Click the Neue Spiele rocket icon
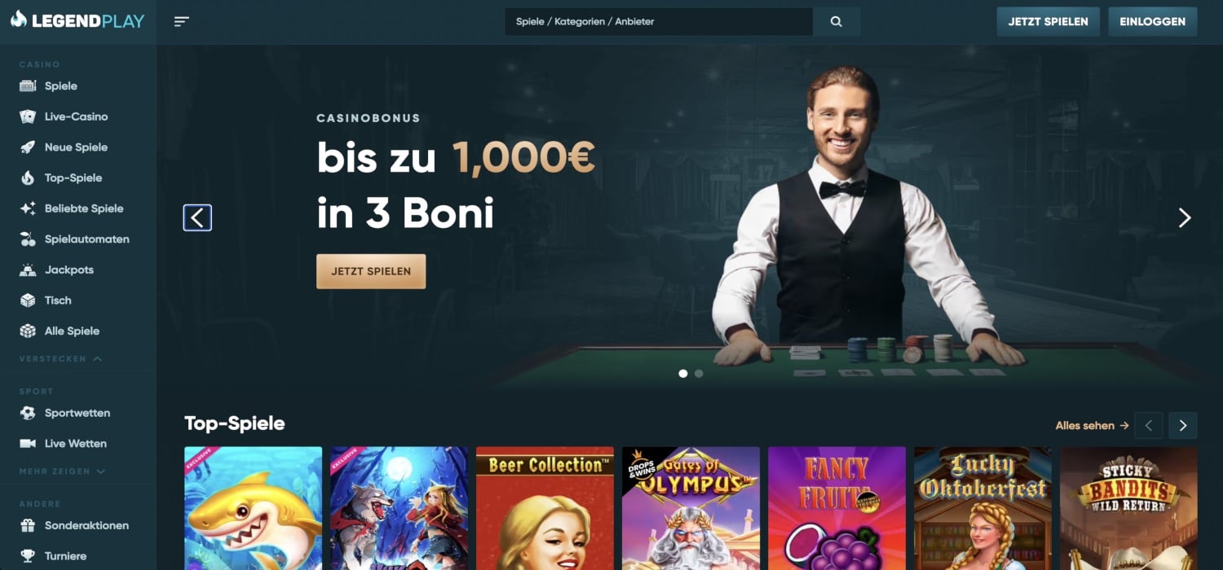Image resolution: width=1223 pixels, height=570 pixels. tap(28, 147)
